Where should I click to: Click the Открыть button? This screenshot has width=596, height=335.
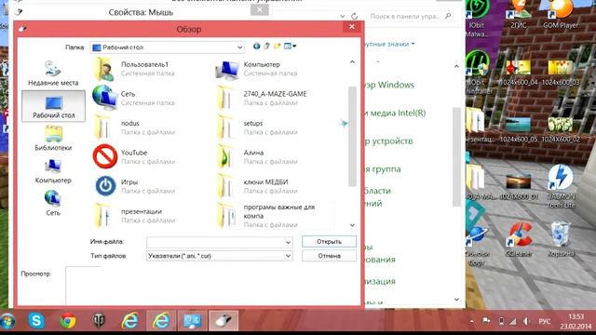pyautogui.click(x=329, y=242)
